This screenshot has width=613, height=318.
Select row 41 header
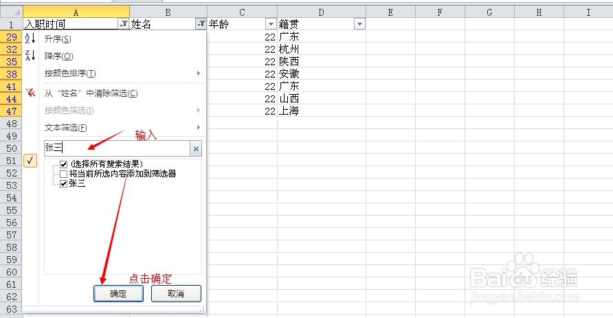tap(11, 87)
